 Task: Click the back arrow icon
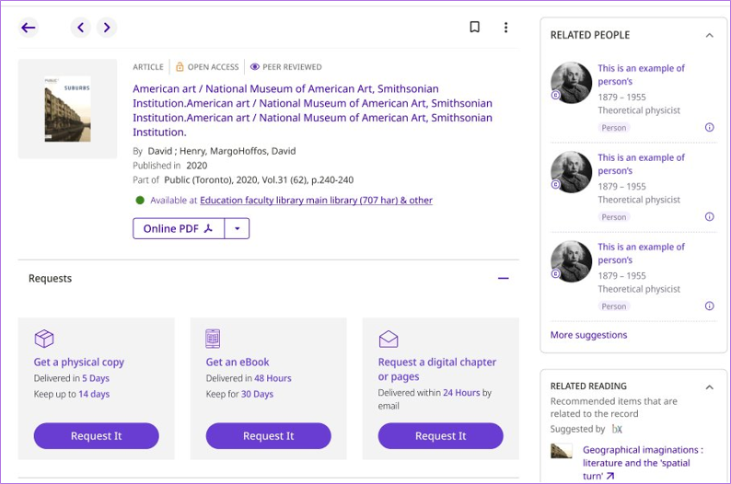coord(29,28)
